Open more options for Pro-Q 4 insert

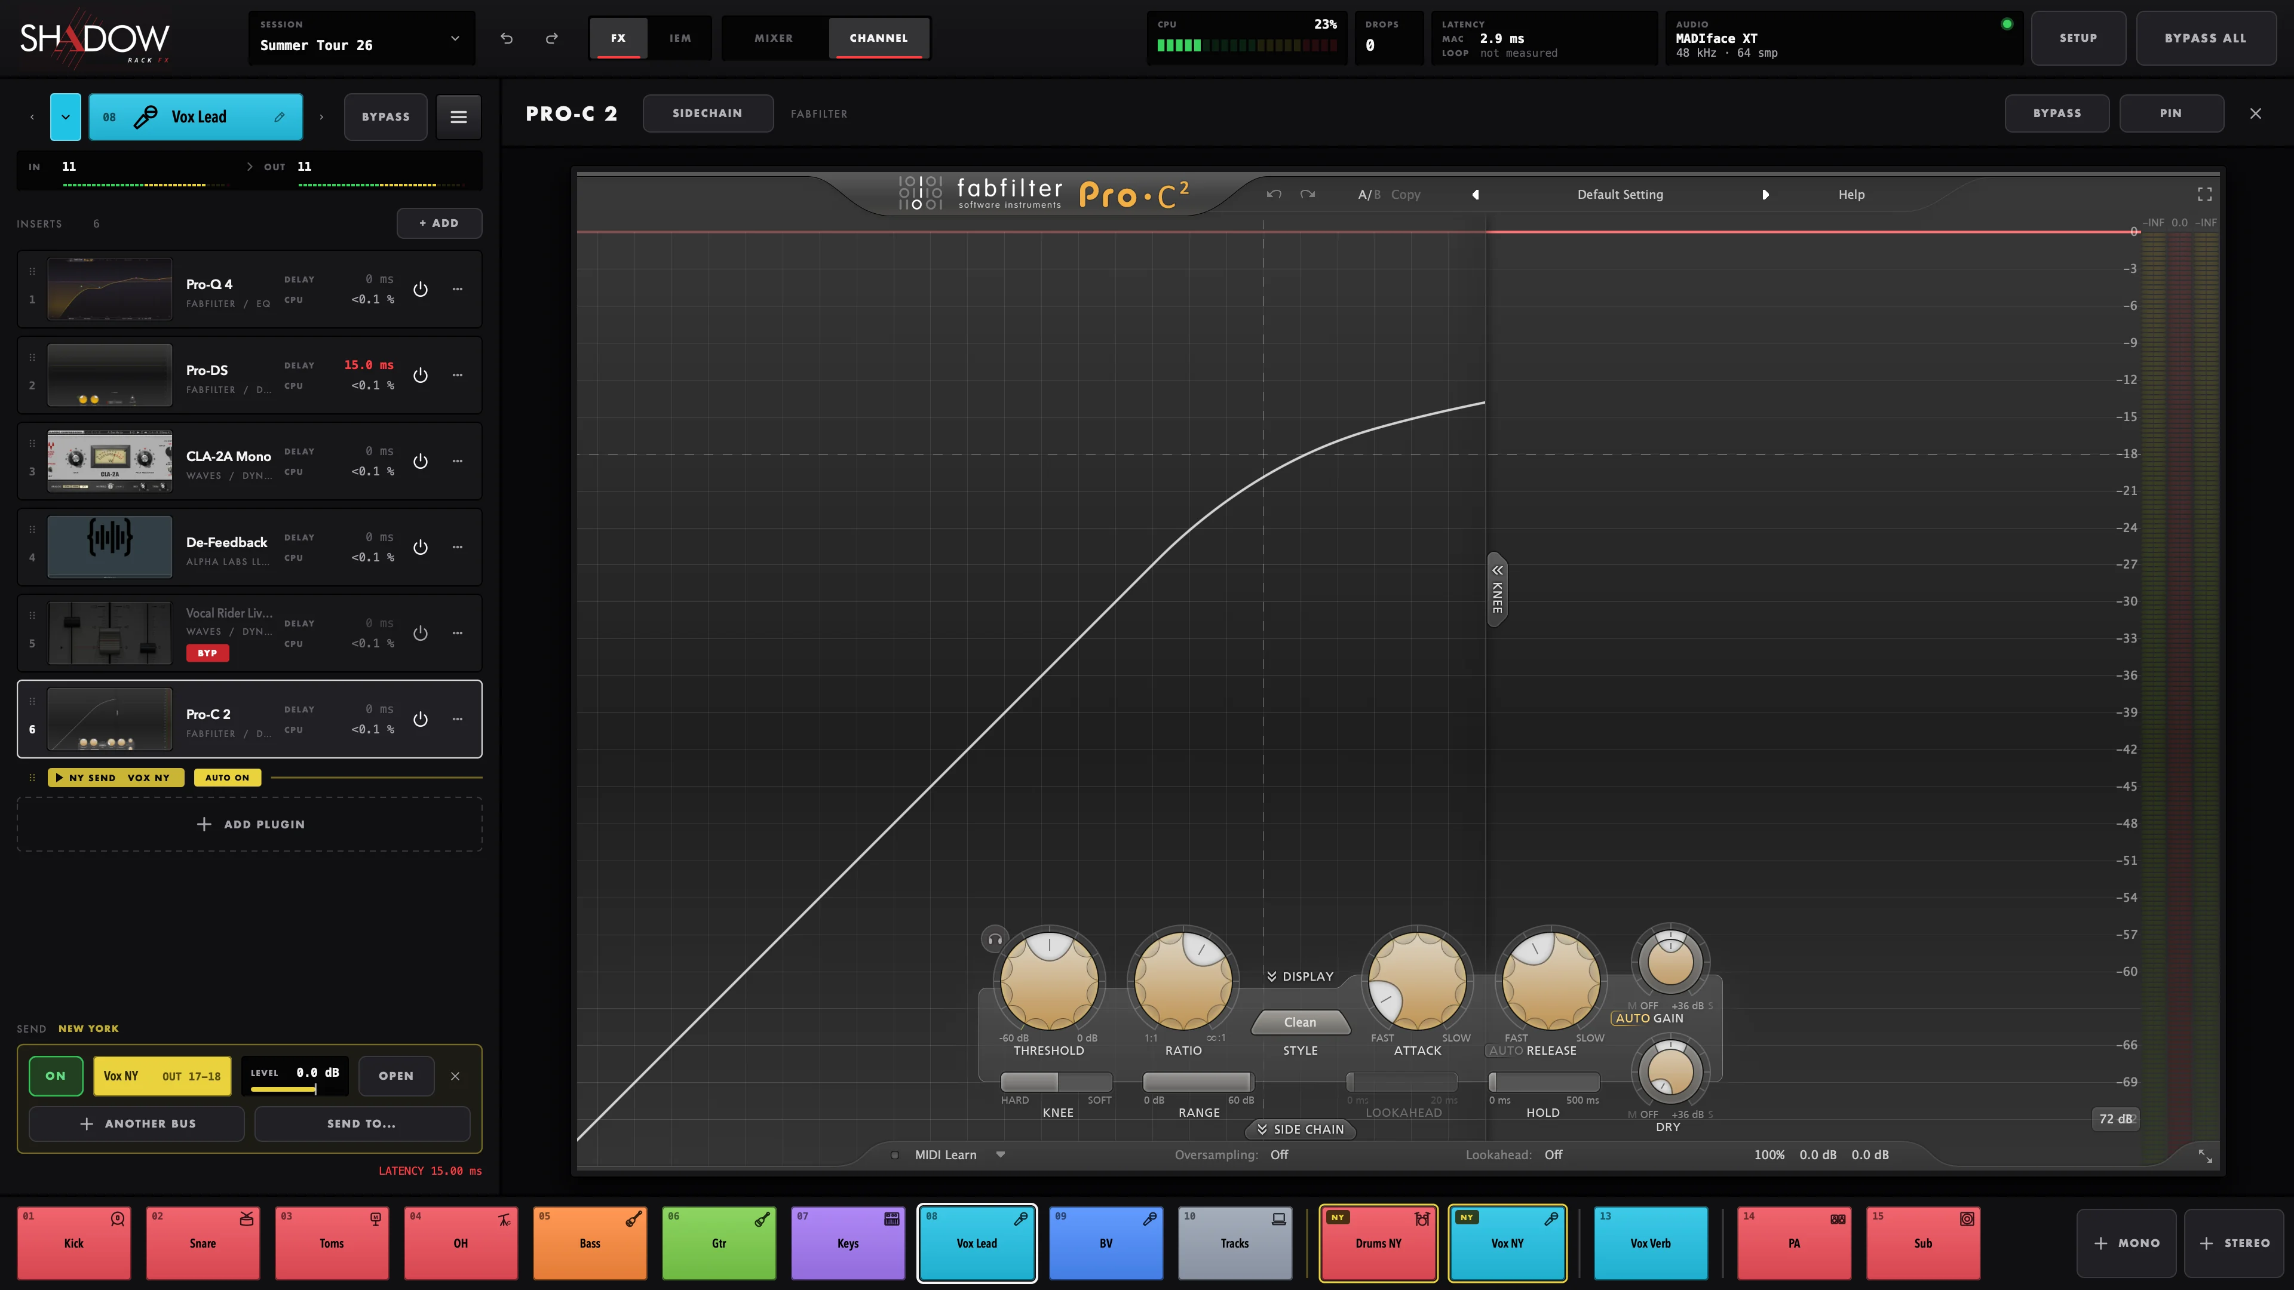[x=458, y=289]
